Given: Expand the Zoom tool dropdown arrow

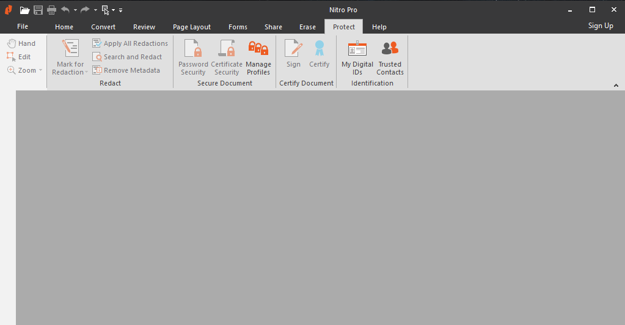Looking at the screenshot, I should (41, 70).
